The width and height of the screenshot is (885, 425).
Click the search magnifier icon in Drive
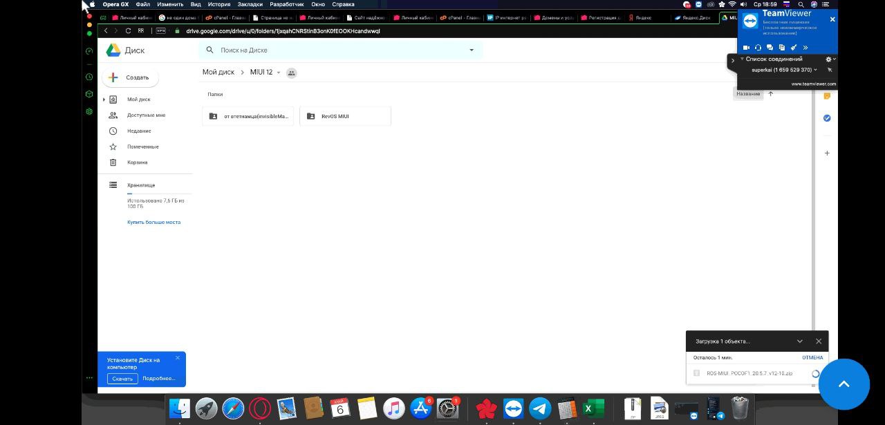click(x=210, y=50)
